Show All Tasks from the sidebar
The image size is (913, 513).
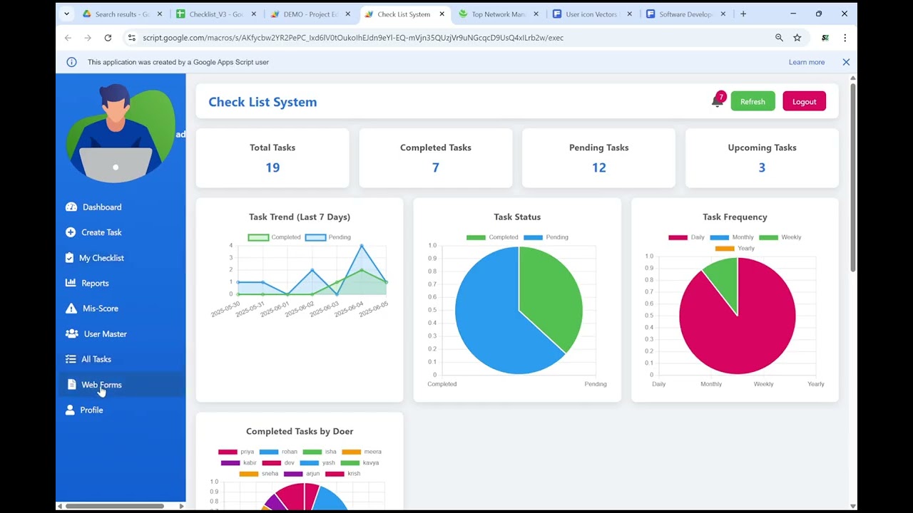[88, 359]
